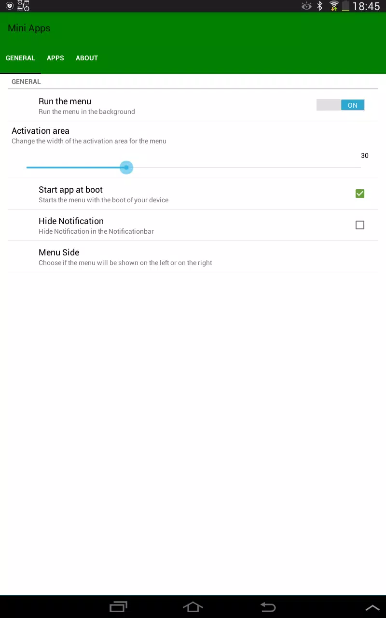The width and height of the screenshot is (386, 618).
Task: Toggle the Run the menu switch
Action: (341, 105)
